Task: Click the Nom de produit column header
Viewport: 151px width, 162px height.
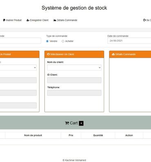Action: point(33,135)
